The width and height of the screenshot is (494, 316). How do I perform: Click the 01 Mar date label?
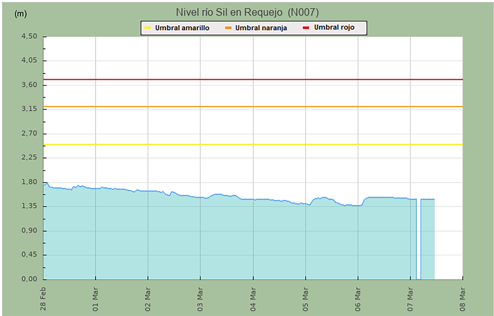coord(96,299)
